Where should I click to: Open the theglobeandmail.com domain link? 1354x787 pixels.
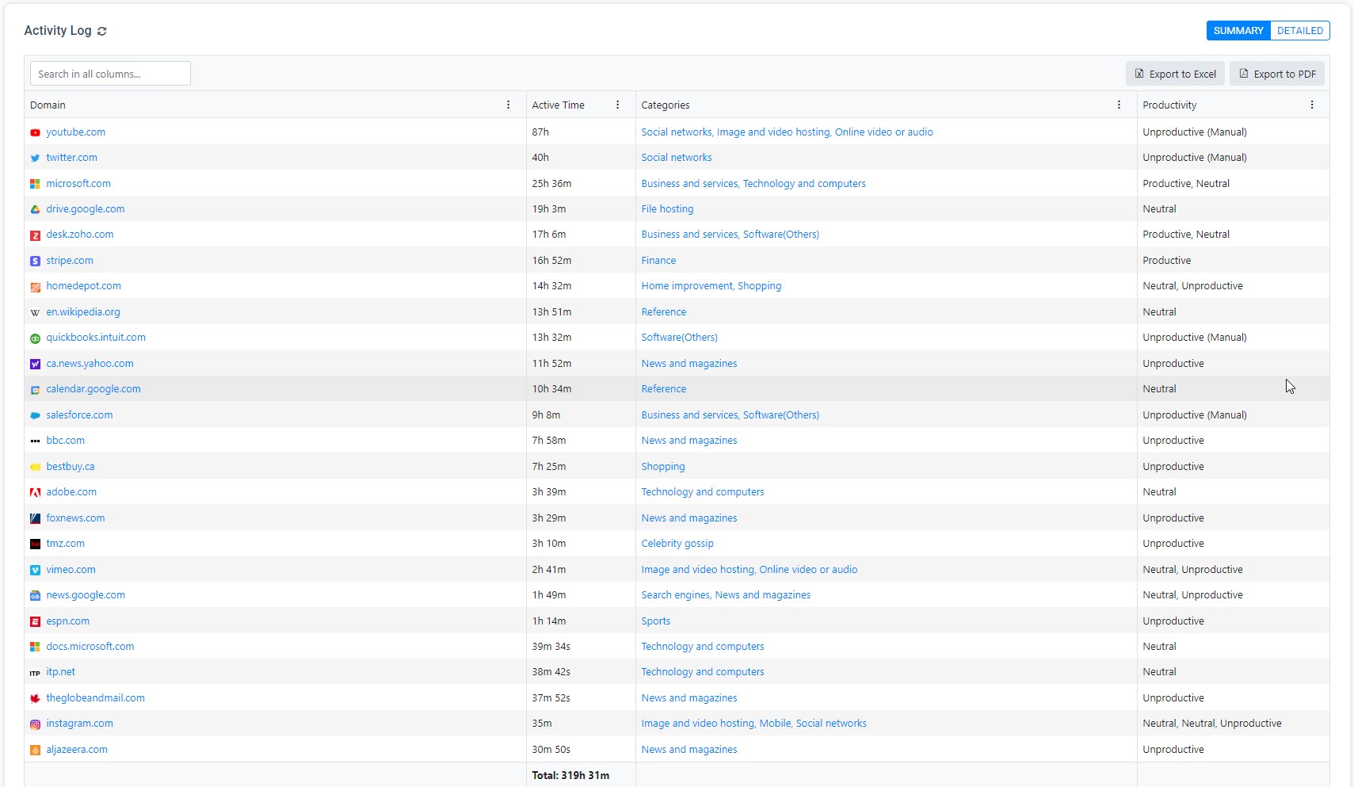tap(95, 698)
